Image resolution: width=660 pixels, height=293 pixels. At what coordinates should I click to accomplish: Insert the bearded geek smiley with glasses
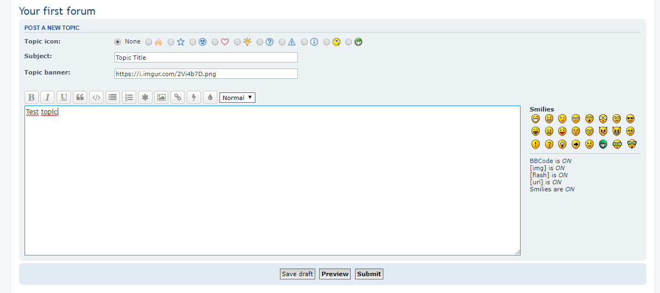click(632, 144)
